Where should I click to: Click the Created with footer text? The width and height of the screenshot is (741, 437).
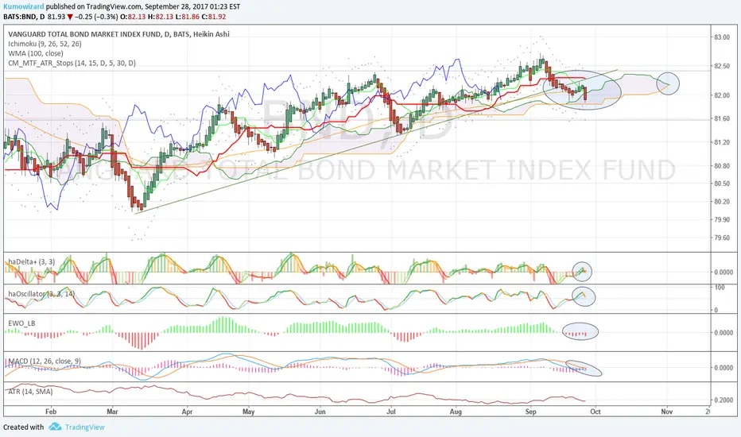point(24,427)
